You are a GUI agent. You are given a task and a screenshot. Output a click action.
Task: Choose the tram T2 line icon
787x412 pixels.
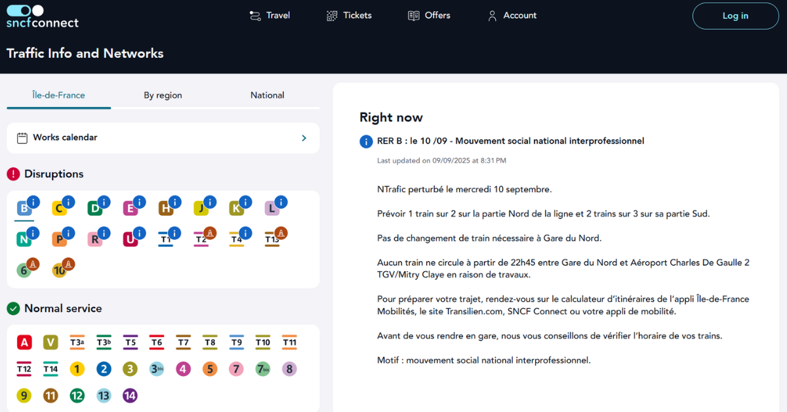pos(201,239)
